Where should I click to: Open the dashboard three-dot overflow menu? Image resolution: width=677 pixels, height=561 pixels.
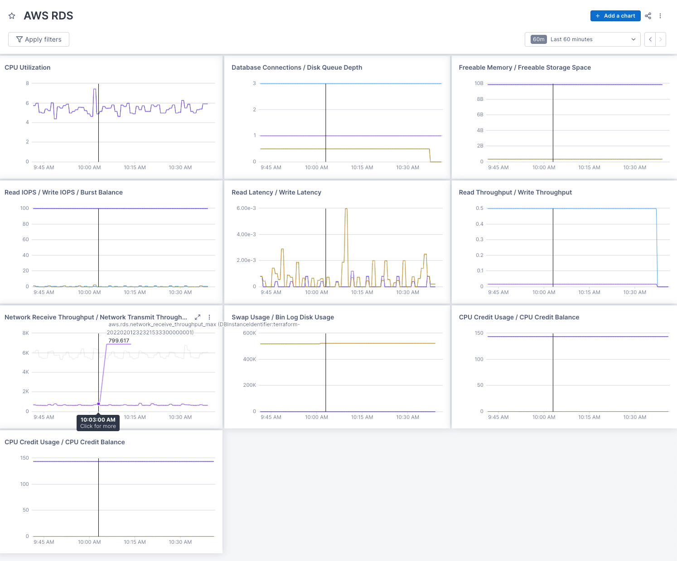660,16
